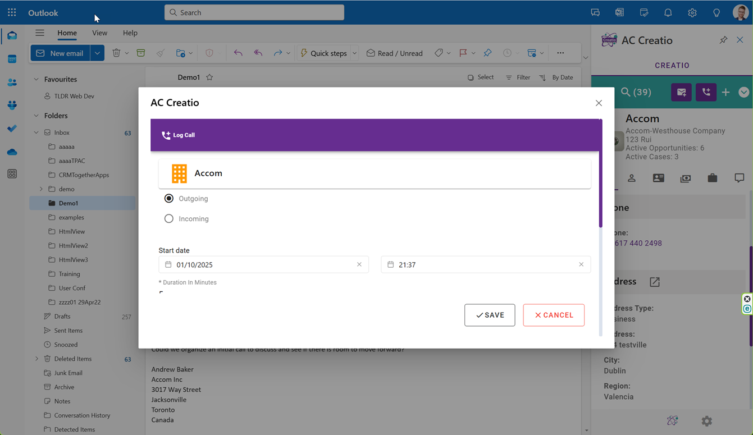Open Calendar in the left app bar
This screenshot has height=435, width=753.
pyautogui.click(x=12, y=59)
